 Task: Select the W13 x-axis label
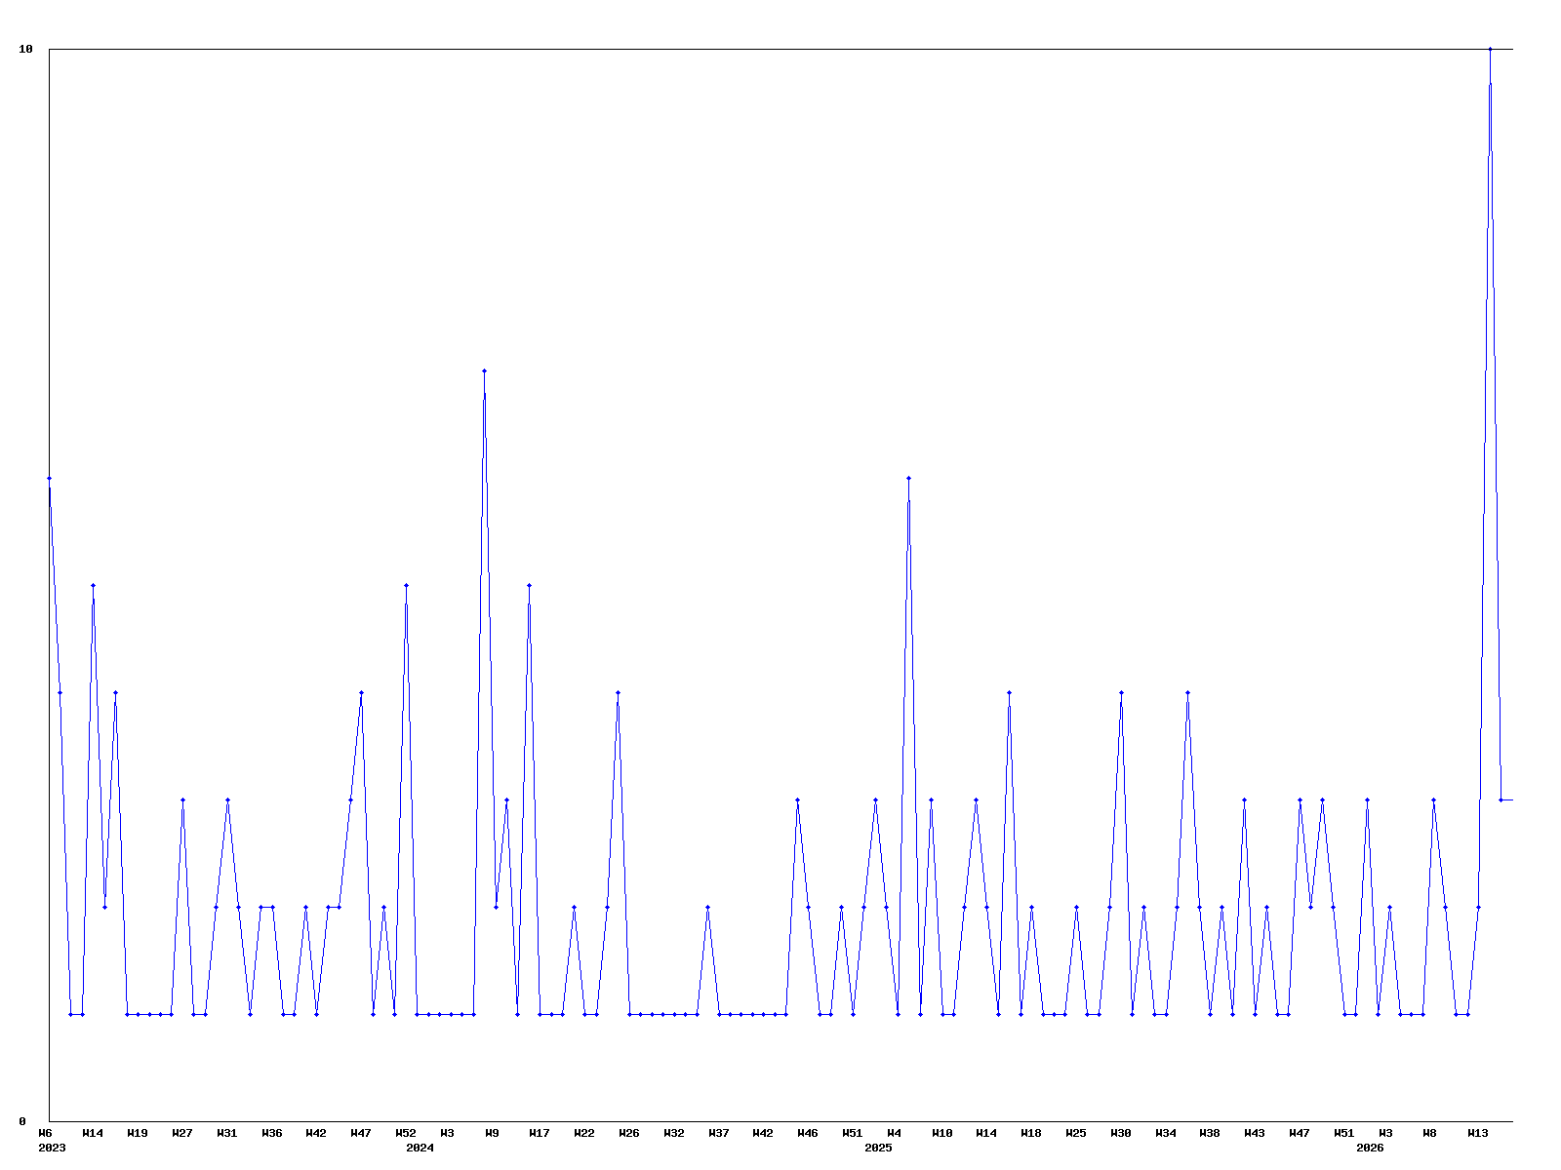pyautogui.click(x=1478, y=1133)
